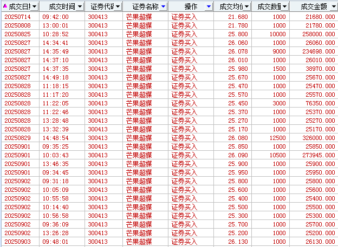Open the 成交金额 column filter dropdown
This screenshot has width=338, height=247.
334,6
